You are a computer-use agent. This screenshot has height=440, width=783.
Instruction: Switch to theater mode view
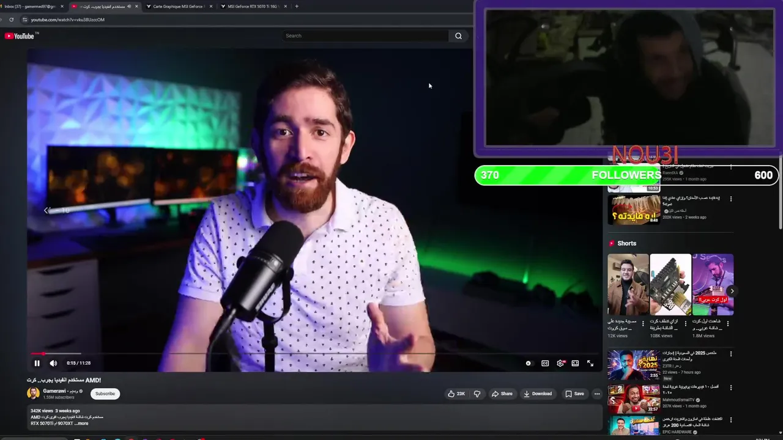[x=575, y=363]
